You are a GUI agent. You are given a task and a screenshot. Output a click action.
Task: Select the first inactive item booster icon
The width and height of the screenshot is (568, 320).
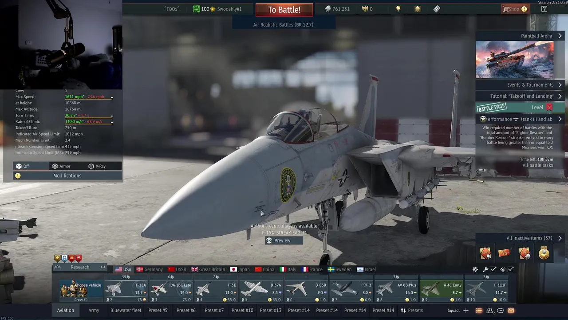click(485, 253)
